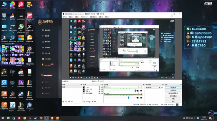
Task: Toggle the lock on the 2.png (2) source
Action: click(102, 89)
